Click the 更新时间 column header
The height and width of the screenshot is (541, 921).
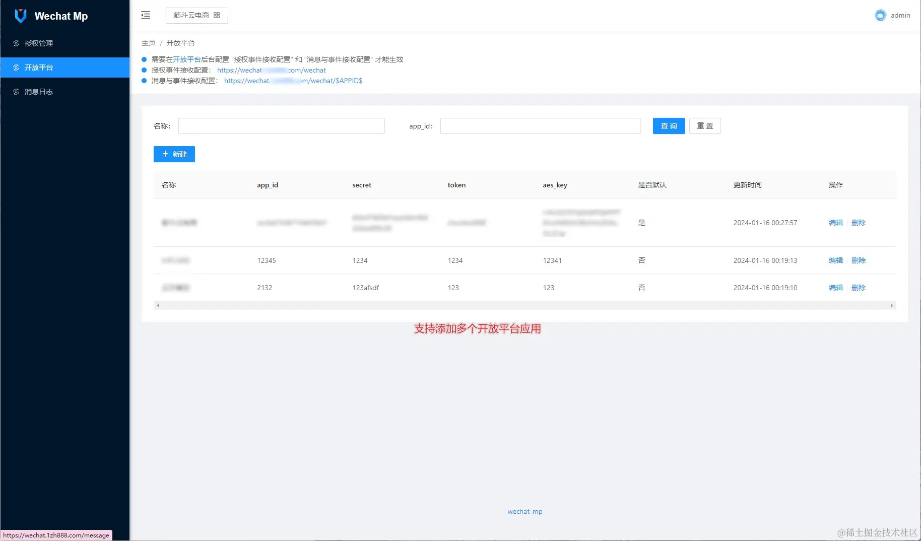pos(748,185)
